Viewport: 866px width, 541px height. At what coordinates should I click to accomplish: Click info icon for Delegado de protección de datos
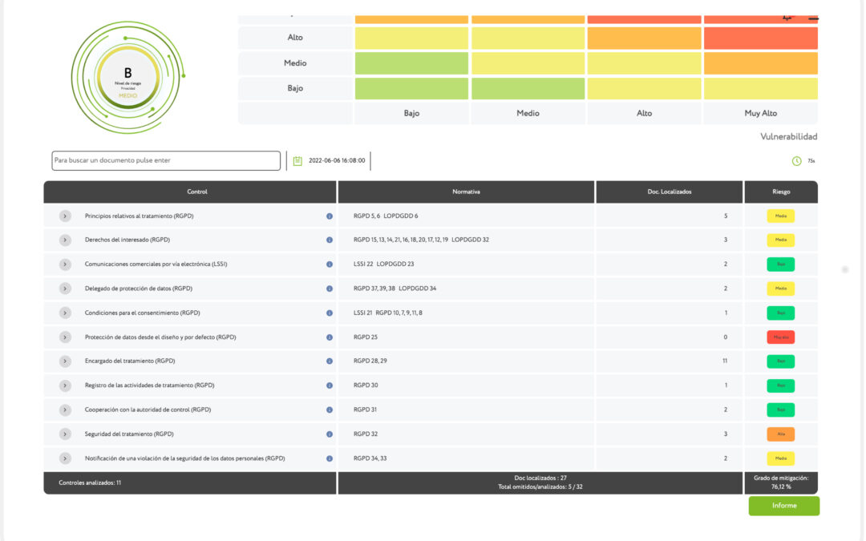(x=330, y=289)
